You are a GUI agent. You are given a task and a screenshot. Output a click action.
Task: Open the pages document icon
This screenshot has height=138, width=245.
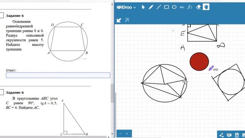(237, 135)
